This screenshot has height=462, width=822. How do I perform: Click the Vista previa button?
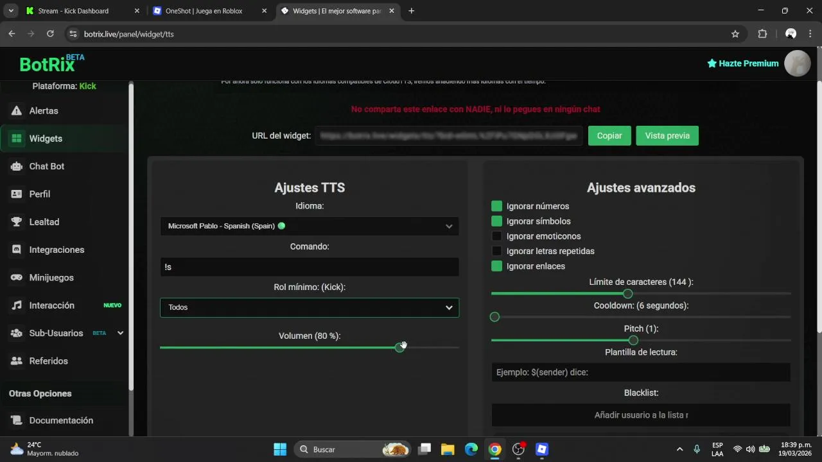coord(667,136)
